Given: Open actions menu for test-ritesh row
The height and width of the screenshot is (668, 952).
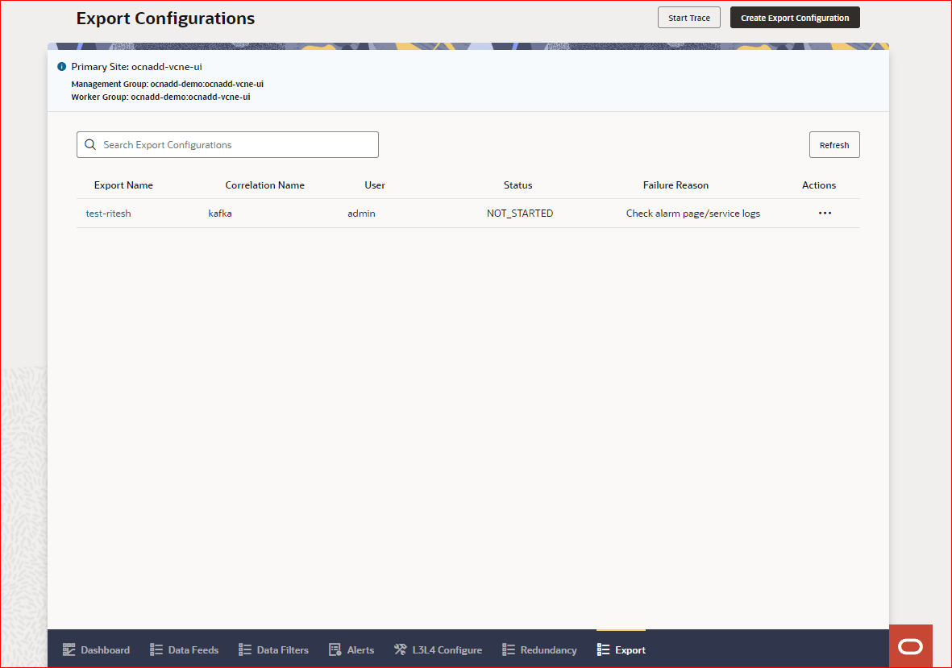Looking at the screenshot, I should 825,213.
